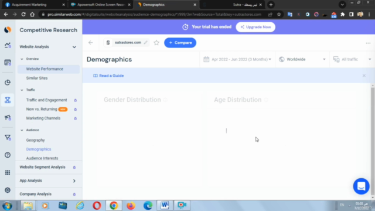The image size is (375, 211).
Task: Open the help question mark icon
Action: (x=8, y=155)
